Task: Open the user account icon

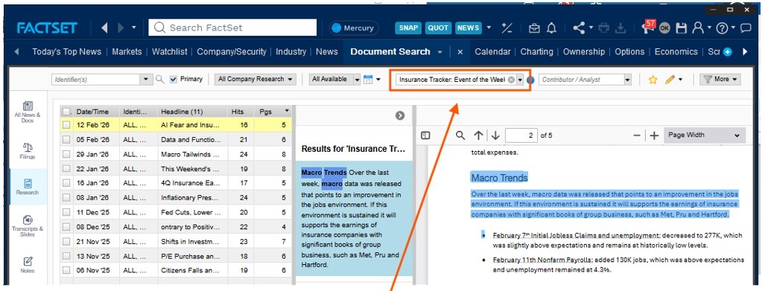Action: coord(699,28)
